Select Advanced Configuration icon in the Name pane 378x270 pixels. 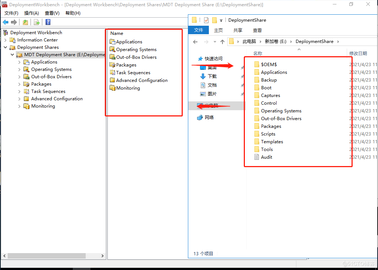click(x=113, y=80)
